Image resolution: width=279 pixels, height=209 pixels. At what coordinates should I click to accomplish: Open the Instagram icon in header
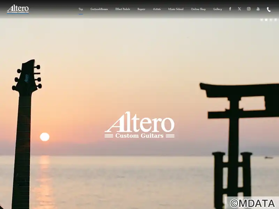249,9
